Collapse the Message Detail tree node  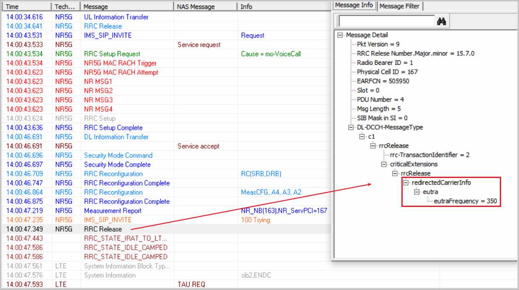[340, 35]
